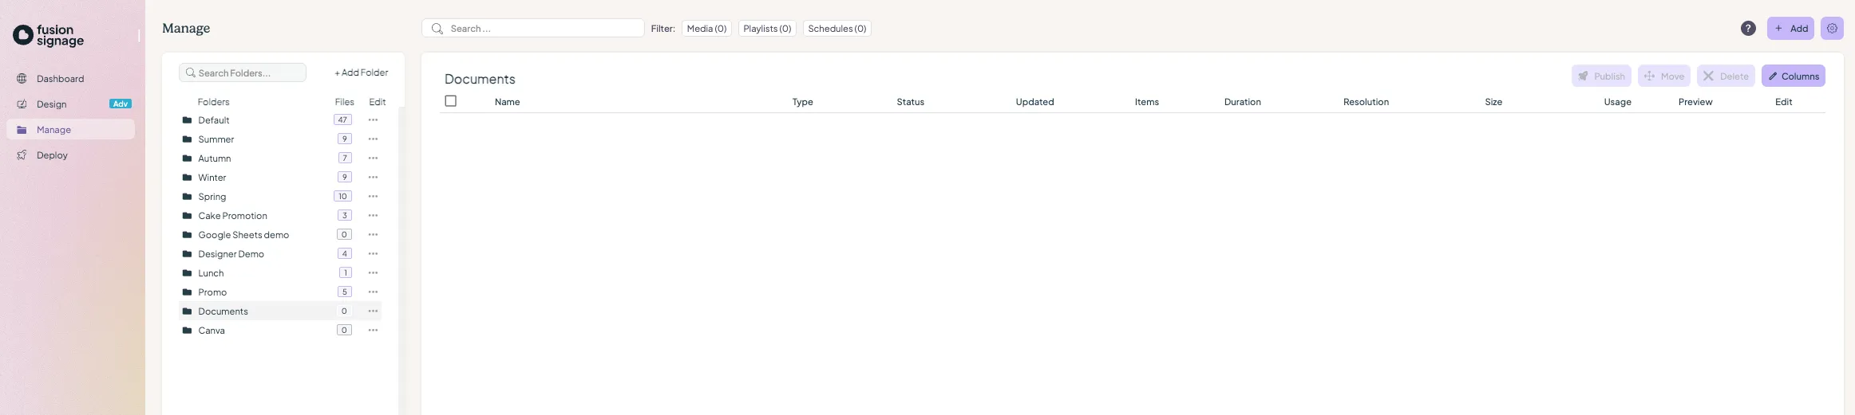Viewport: 1855px width, 415px height.
Task: Open the Columns editor button
Action: click(x=1794, y=76)
